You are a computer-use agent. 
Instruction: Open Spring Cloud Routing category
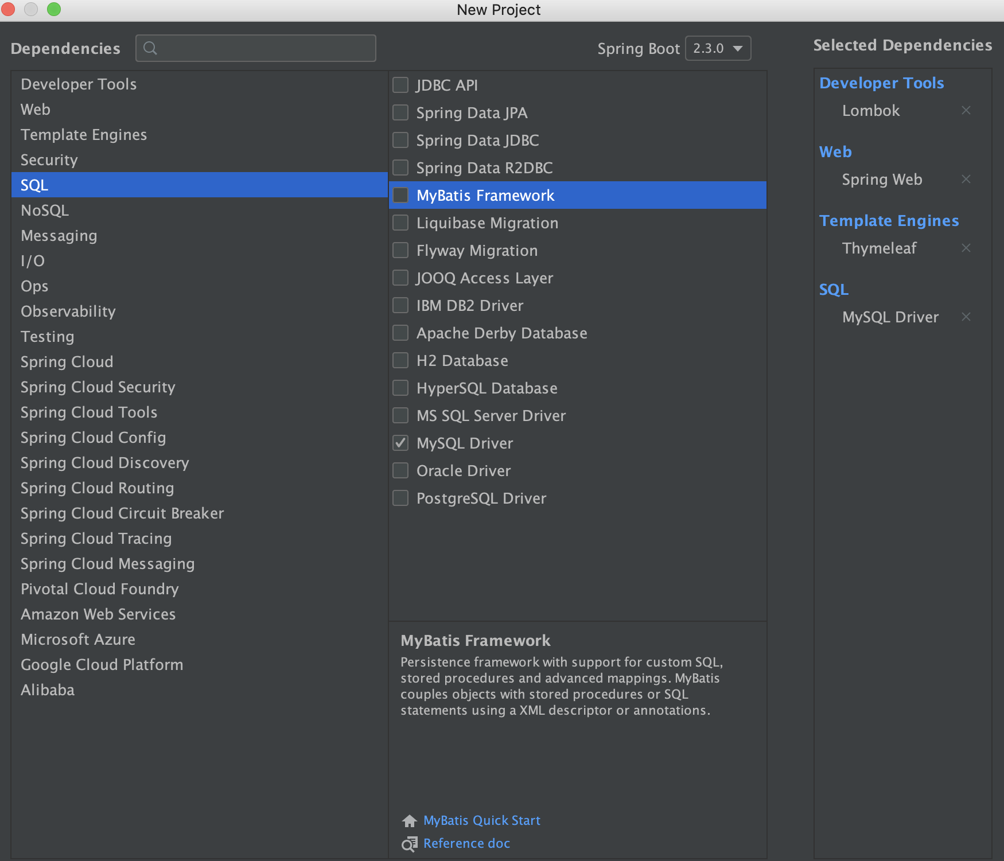(199, 488)
